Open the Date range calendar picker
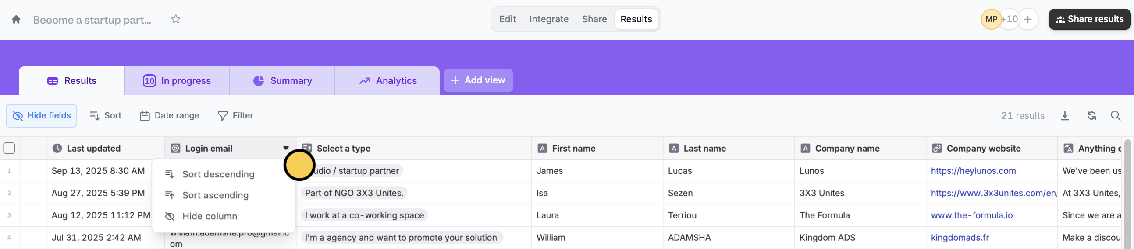 (170, 116)
